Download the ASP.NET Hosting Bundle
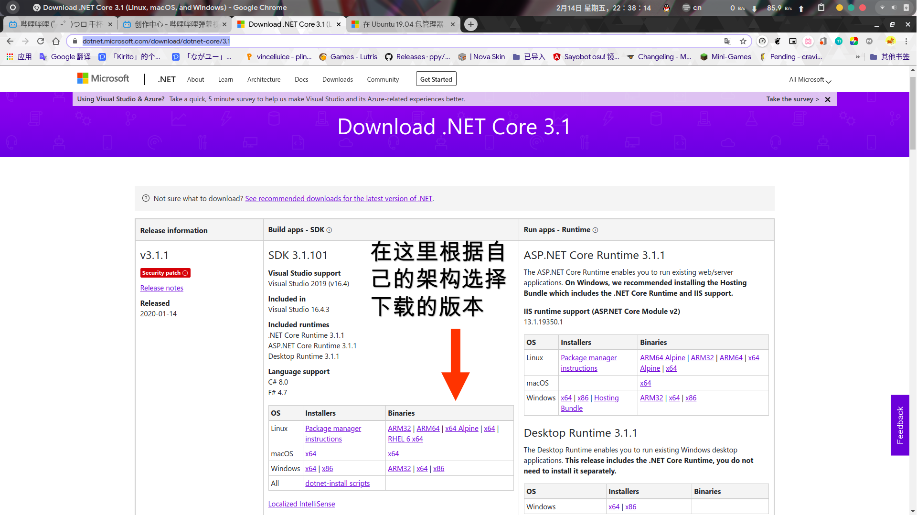Image resolution: width=917 pixels, height=516 pixels. tap(590, 403)
